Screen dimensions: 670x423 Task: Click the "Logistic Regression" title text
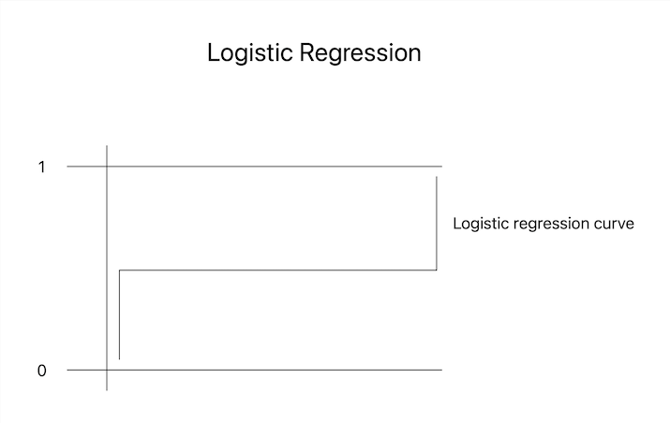click(x=314, y=53)
